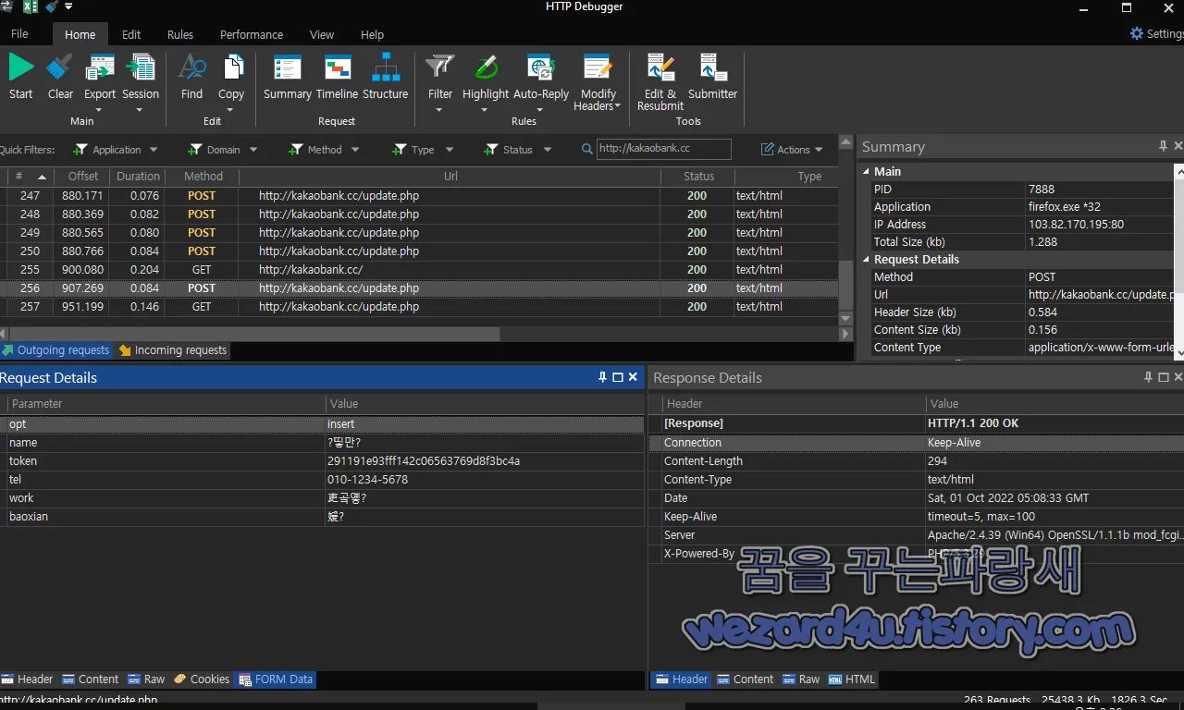Expand quick access toolbar dropdown arrow
Viewport: 1184px width, 710px height.
(x=68, y=7)
